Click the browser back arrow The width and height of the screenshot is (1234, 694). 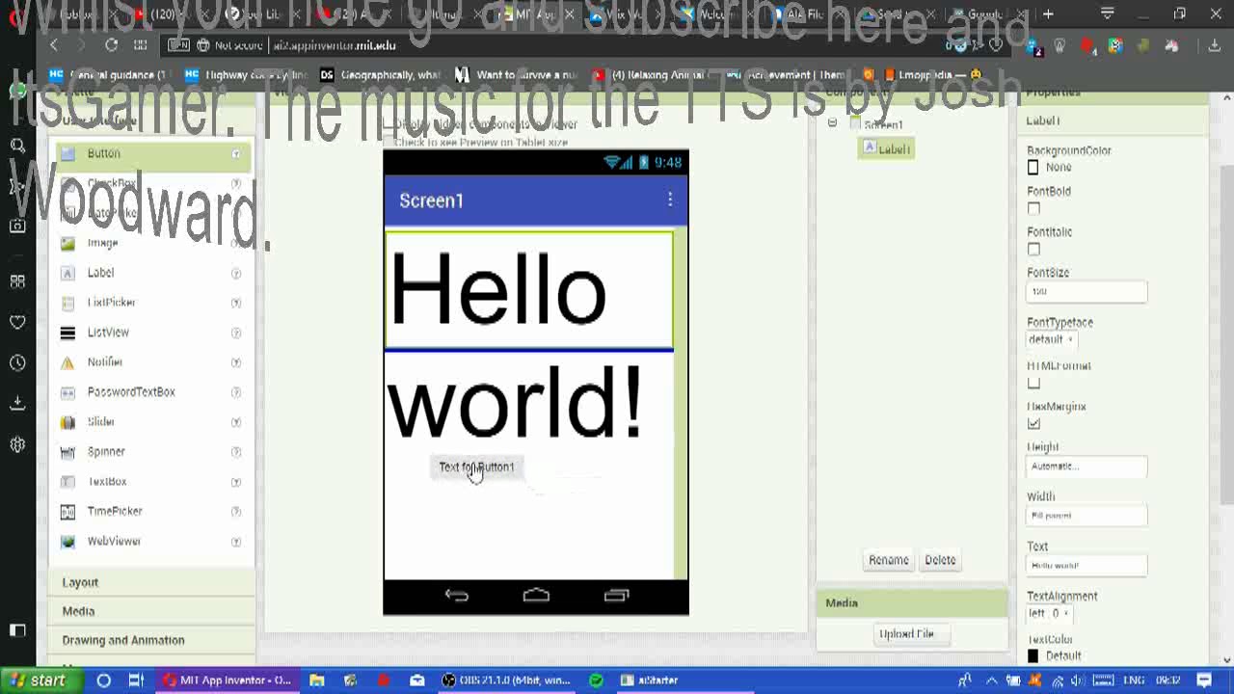pos(54,45)
